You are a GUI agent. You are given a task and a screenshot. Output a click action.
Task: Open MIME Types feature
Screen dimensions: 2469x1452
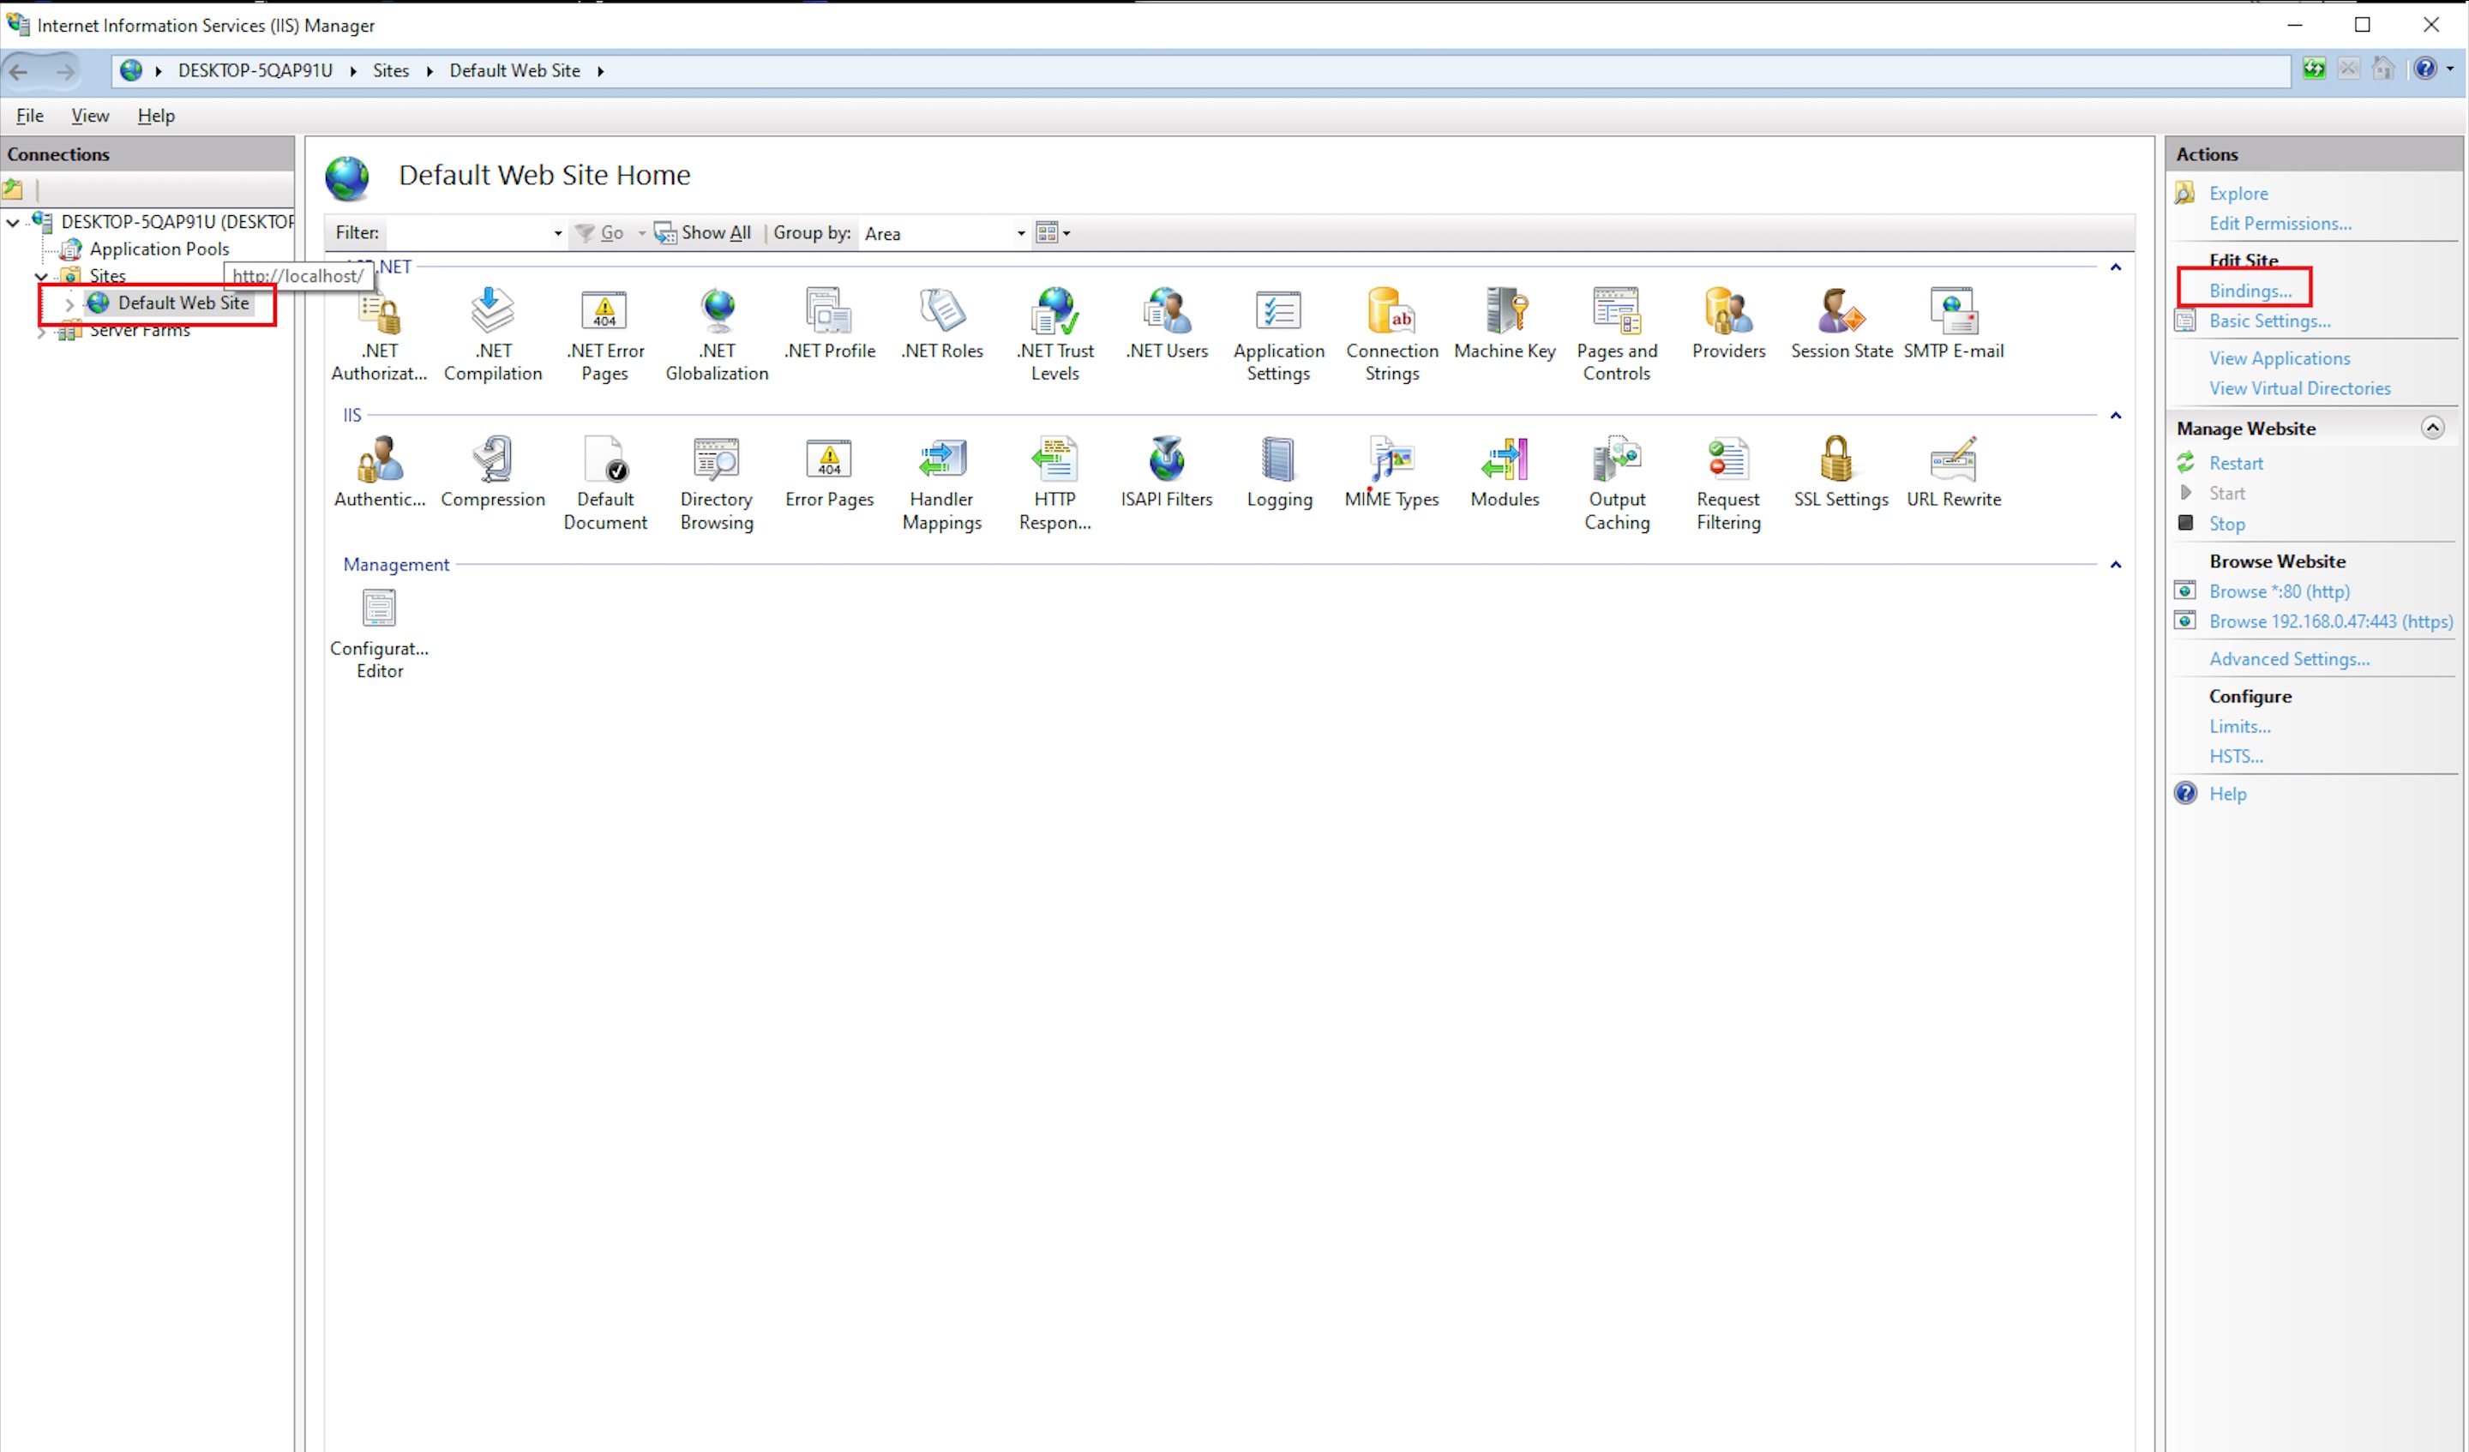pyautogui.click(x=1391, y=473)
